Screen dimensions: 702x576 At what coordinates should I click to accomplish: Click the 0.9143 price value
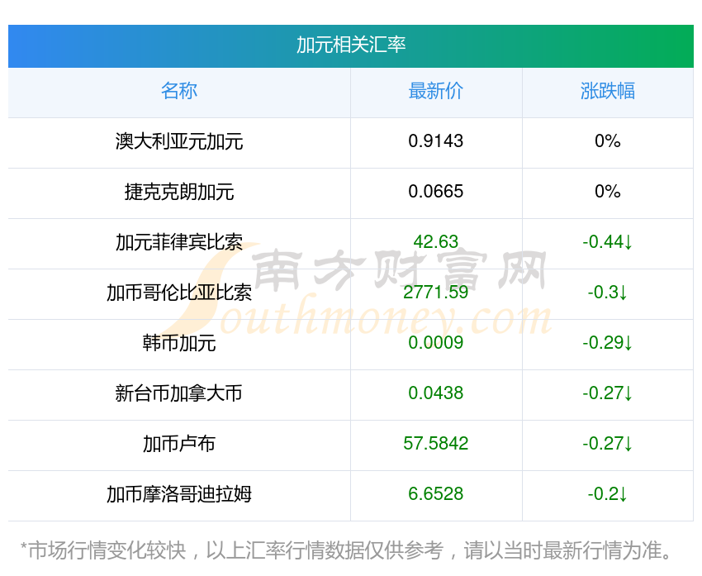(436, 141)
